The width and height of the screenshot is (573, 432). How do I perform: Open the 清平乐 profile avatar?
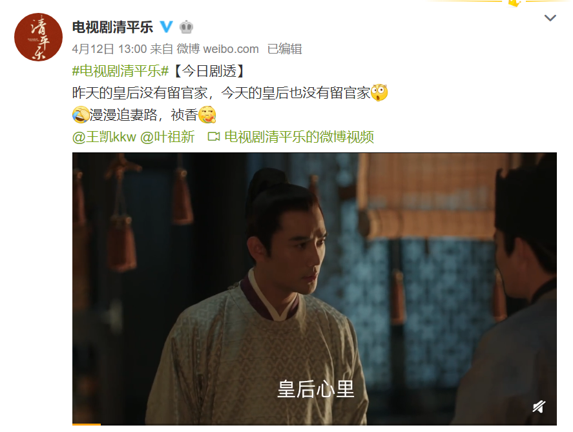[x=38, y=37]
